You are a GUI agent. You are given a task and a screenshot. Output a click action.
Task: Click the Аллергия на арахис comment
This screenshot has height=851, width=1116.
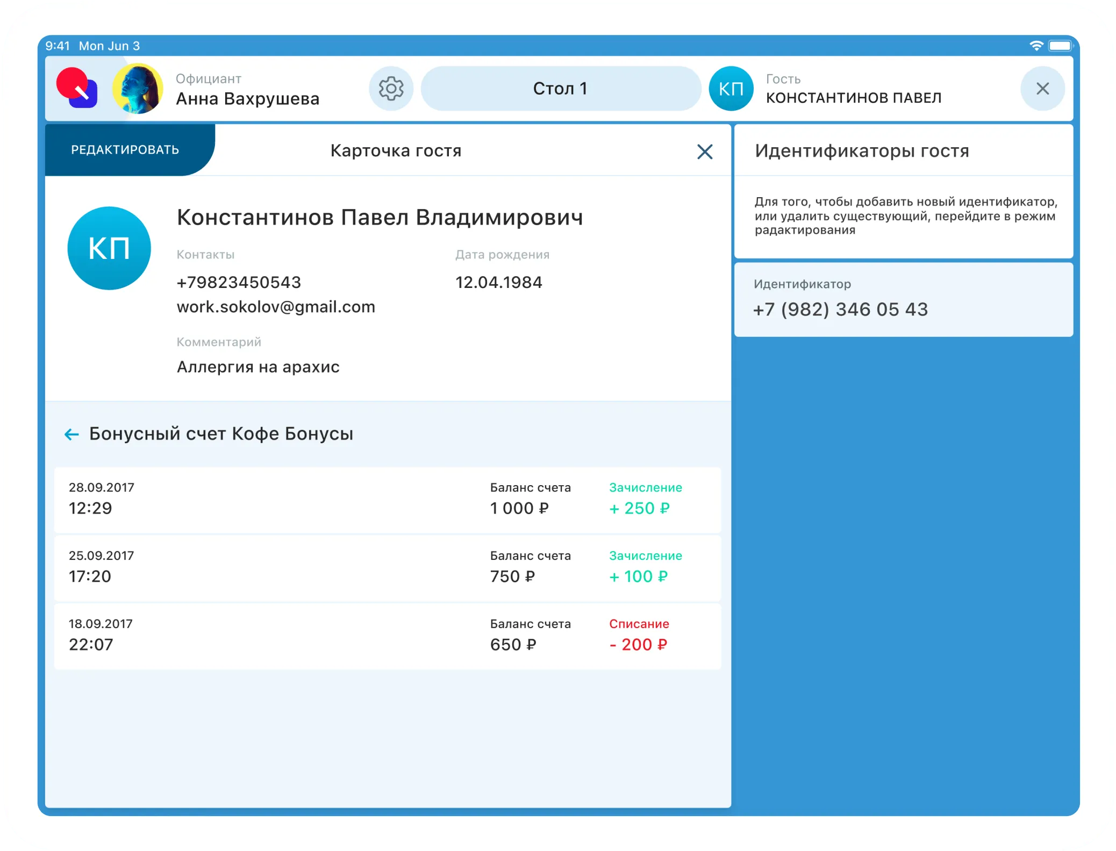pyautogui.click(x=258, y=367)
